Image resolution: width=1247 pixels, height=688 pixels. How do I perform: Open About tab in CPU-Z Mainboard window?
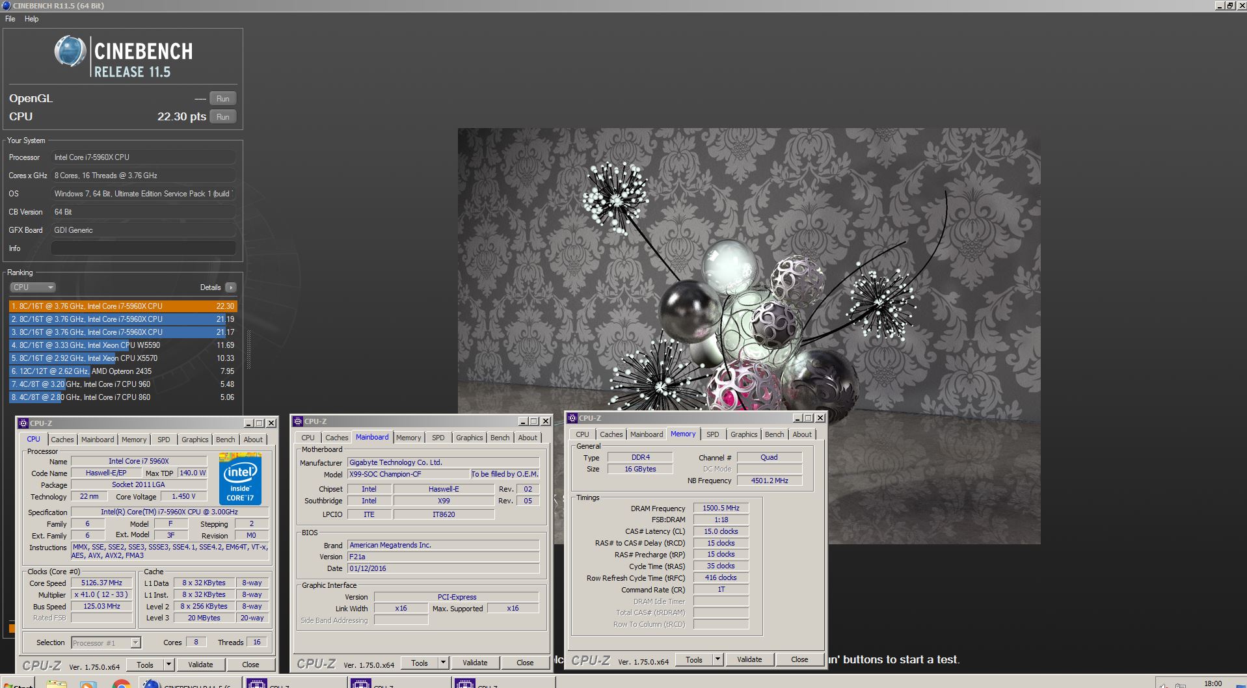tap(528, 438)
